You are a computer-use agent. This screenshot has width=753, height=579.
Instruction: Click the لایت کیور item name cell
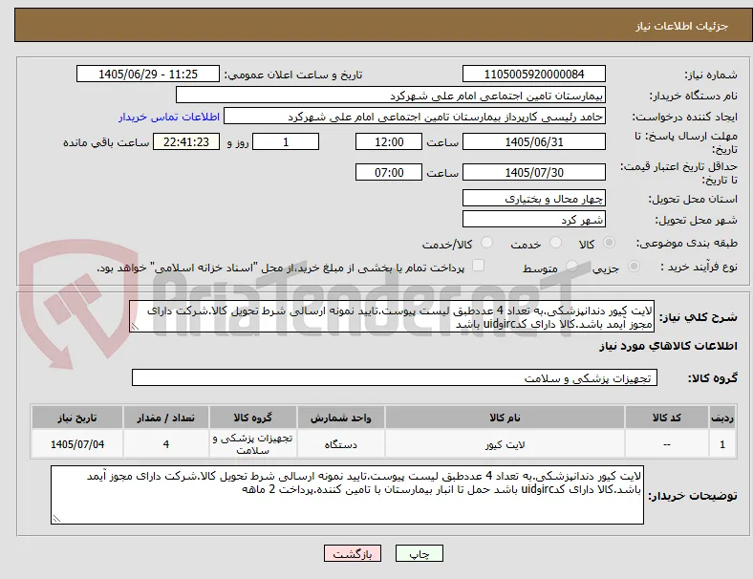pos(505,444)
